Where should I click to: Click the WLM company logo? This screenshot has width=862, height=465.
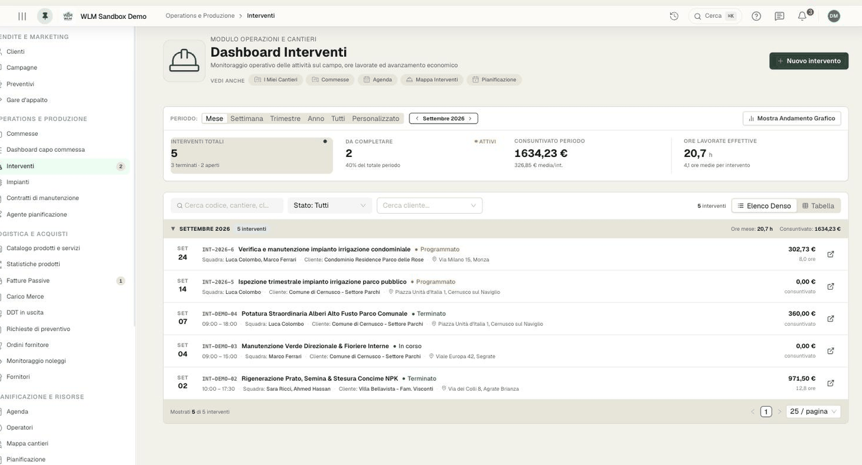pos(68,16)
